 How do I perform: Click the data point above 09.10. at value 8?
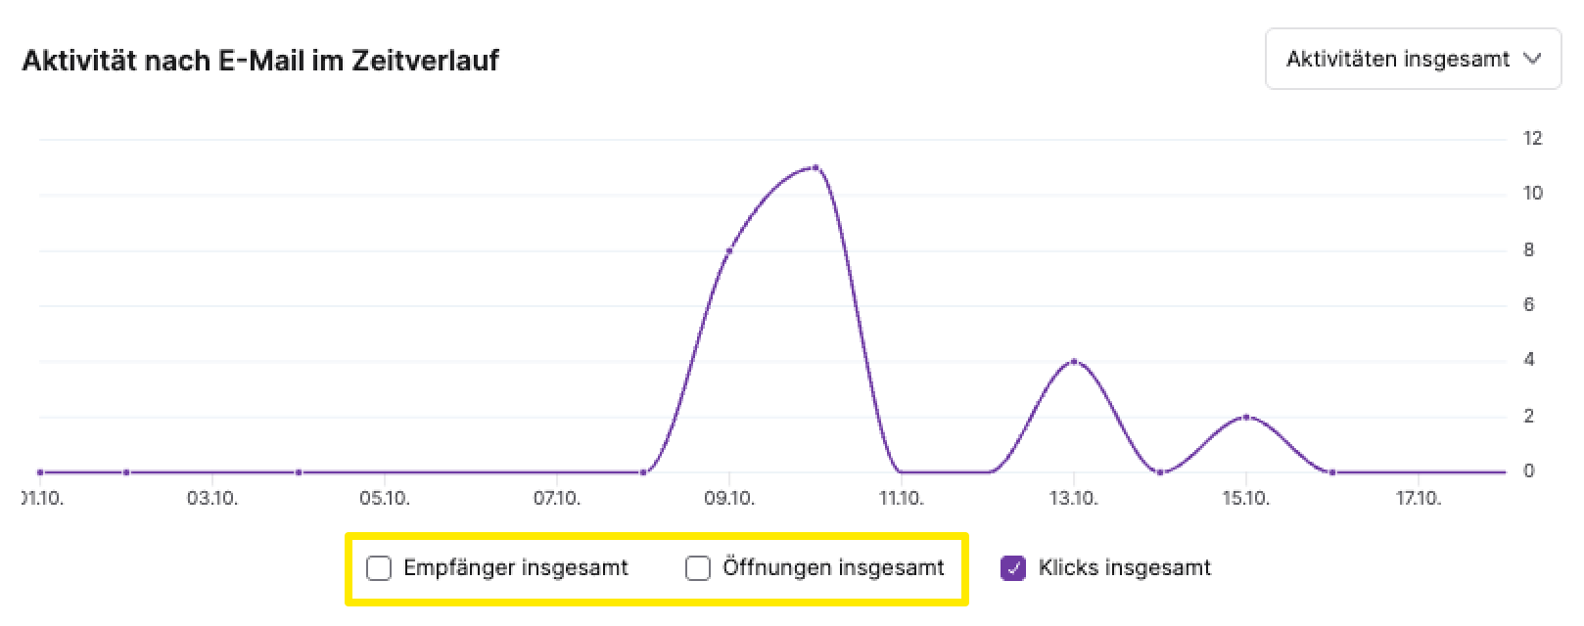point(729,251)
